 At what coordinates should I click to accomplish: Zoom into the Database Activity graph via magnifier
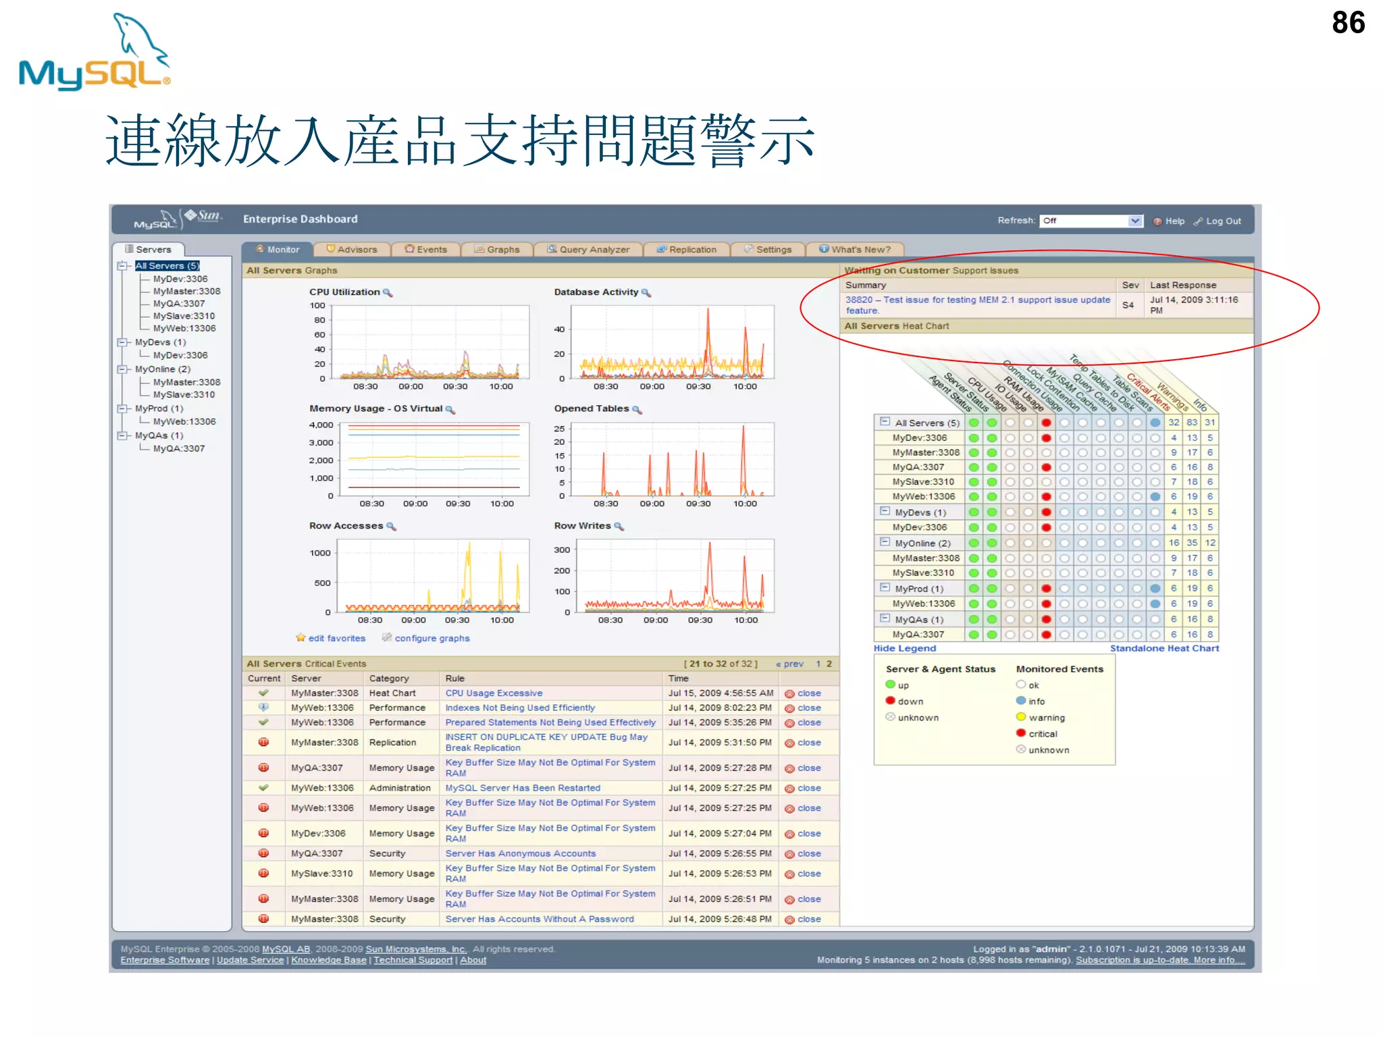coord(646,292)
